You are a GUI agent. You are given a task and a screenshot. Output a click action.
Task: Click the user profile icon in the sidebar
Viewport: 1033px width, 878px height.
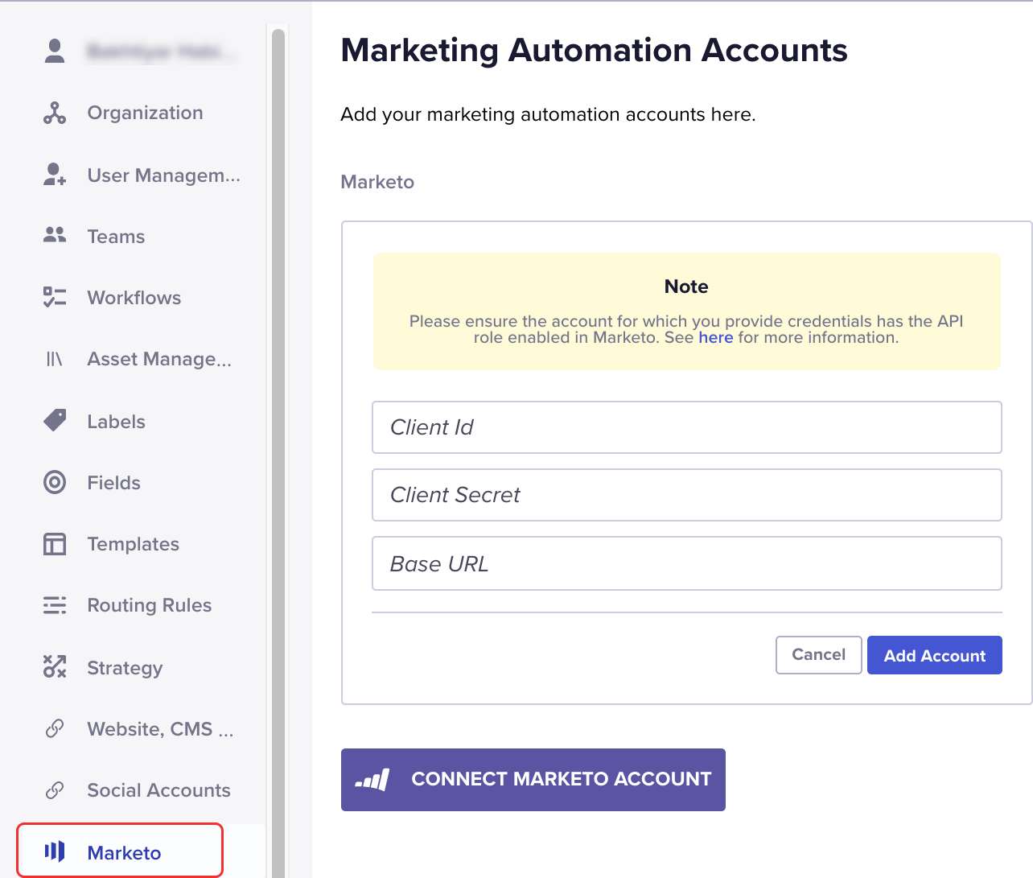click(x=55, y=51)
